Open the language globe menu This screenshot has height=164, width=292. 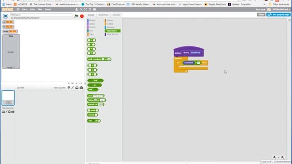(18, 9)
